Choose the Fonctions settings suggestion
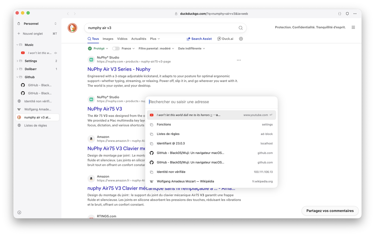This screenshot has width=375, height=236. click(x=211, y=125)
